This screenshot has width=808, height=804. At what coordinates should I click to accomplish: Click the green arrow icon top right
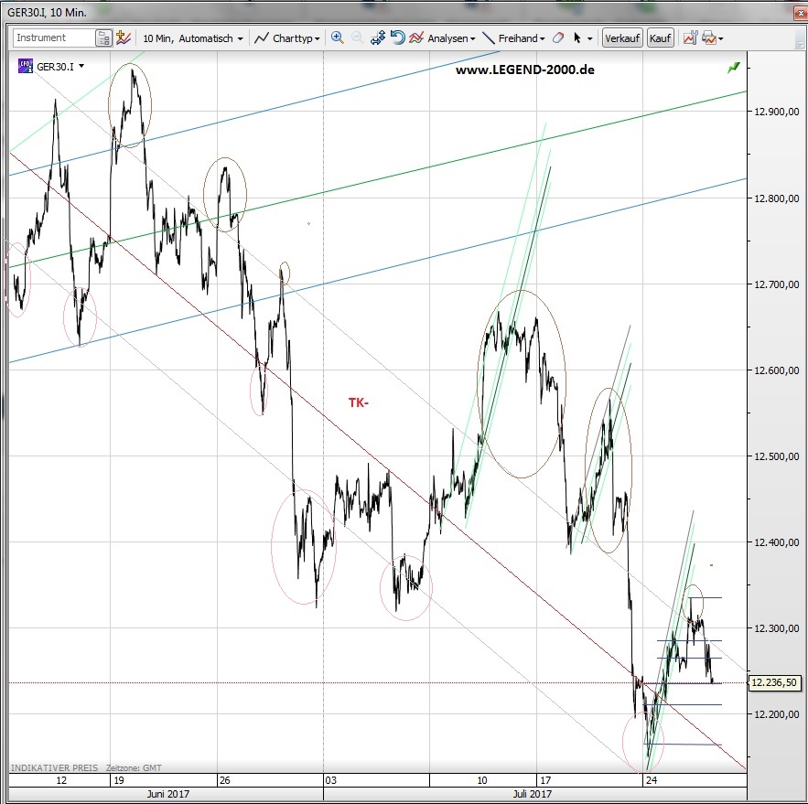tap(733, 68)
